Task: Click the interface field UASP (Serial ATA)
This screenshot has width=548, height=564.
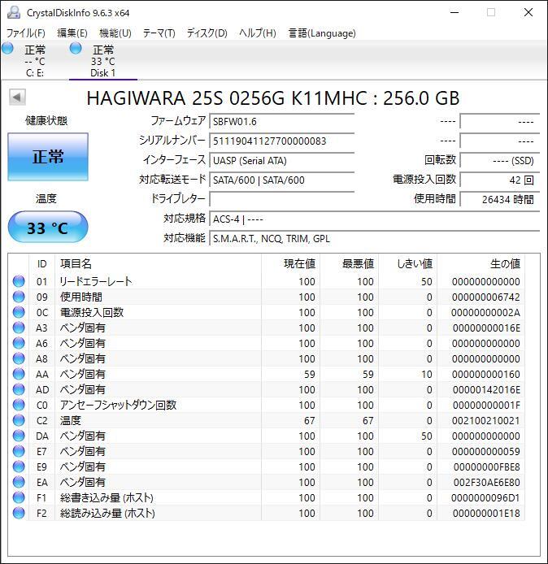Action: tap(282, 160)
